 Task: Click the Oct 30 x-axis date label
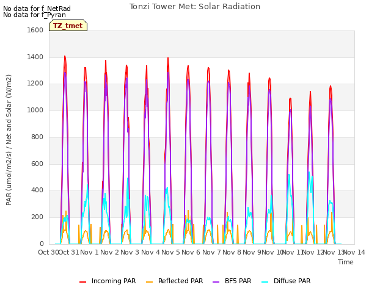tap(48, 252)
